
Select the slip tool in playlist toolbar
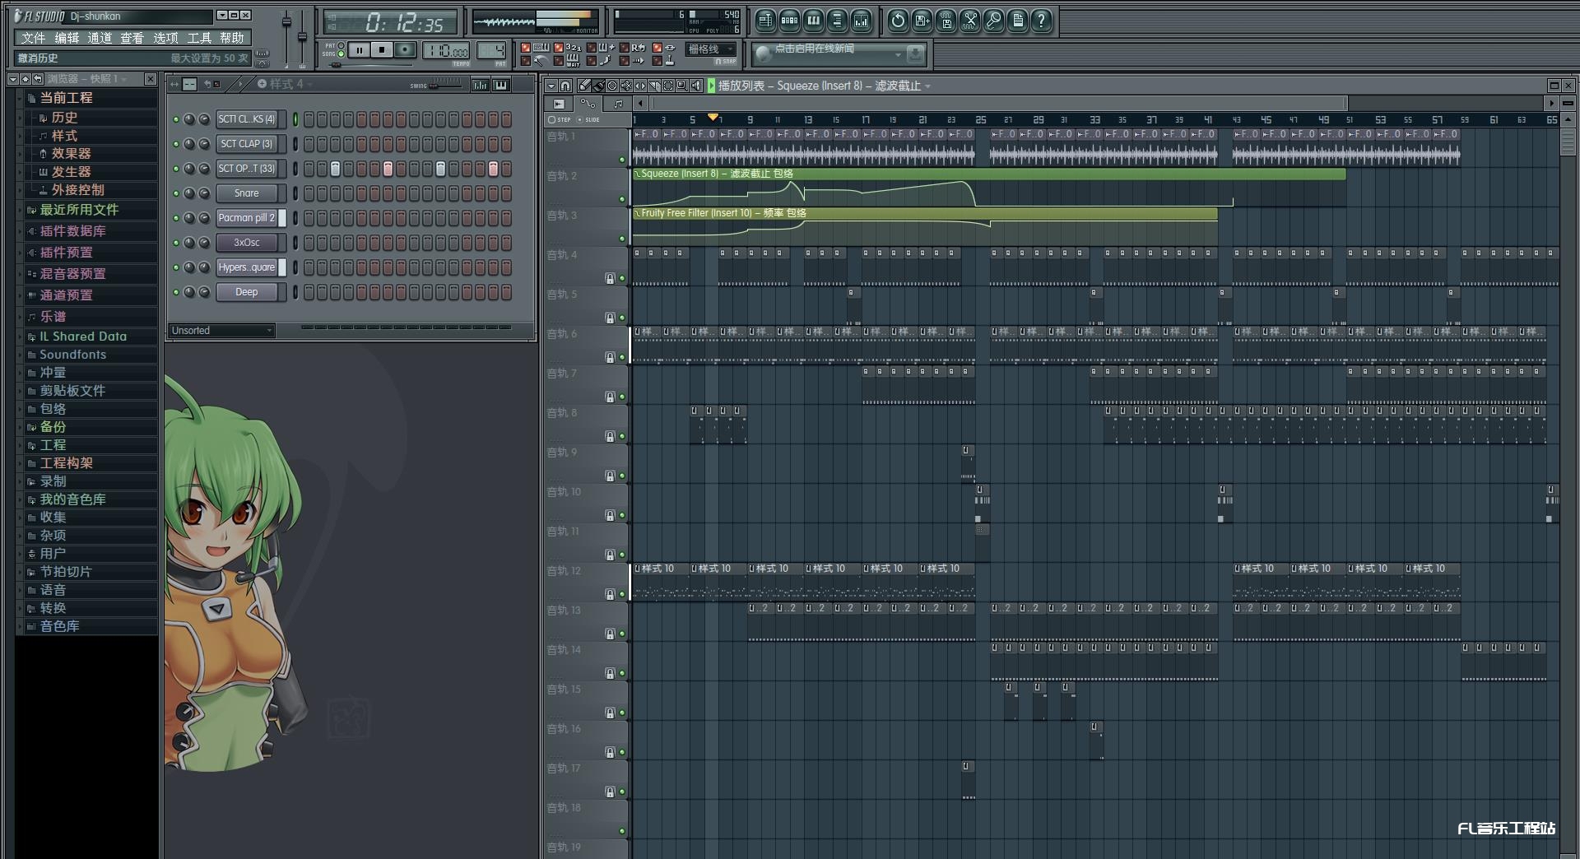(x=640, y=86)
